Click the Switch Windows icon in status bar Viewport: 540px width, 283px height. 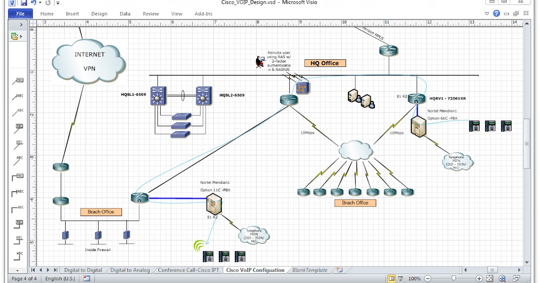coord(517,278)
